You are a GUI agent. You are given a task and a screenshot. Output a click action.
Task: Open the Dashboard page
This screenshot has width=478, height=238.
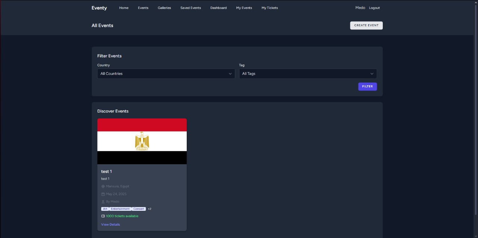(218, 8)
